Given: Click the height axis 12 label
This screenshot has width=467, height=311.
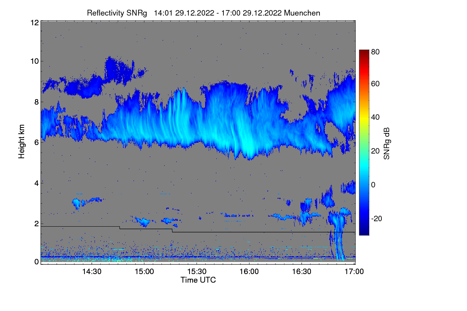Looking at the screenshot, I should tap(34, 23).
